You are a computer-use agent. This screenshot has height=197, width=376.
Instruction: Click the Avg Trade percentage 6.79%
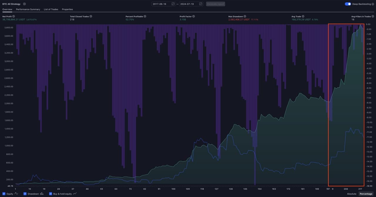[x=315, y=19]
